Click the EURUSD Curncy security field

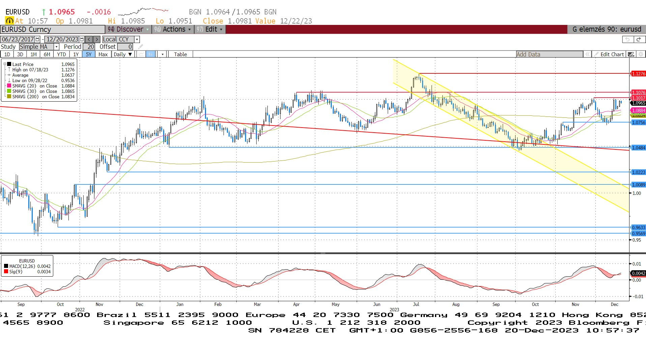53,29
